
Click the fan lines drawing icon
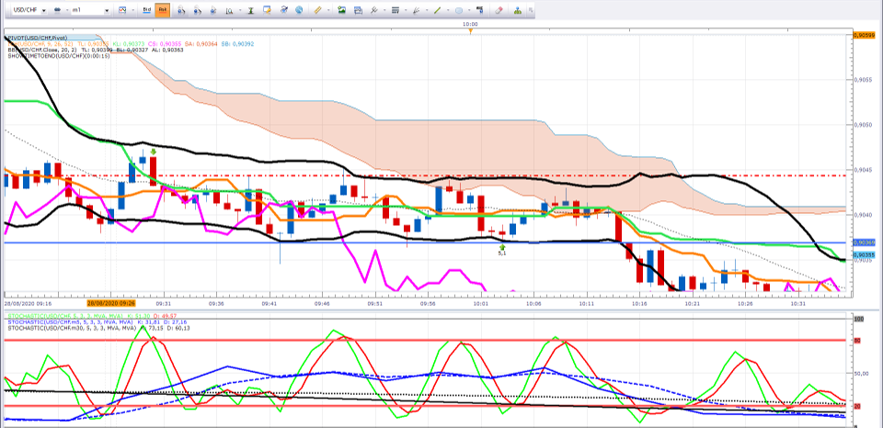click(416, 10)
